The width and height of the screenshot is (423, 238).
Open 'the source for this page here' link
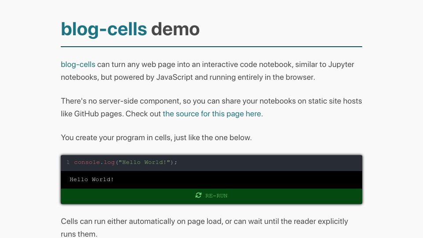pos(212,114)
